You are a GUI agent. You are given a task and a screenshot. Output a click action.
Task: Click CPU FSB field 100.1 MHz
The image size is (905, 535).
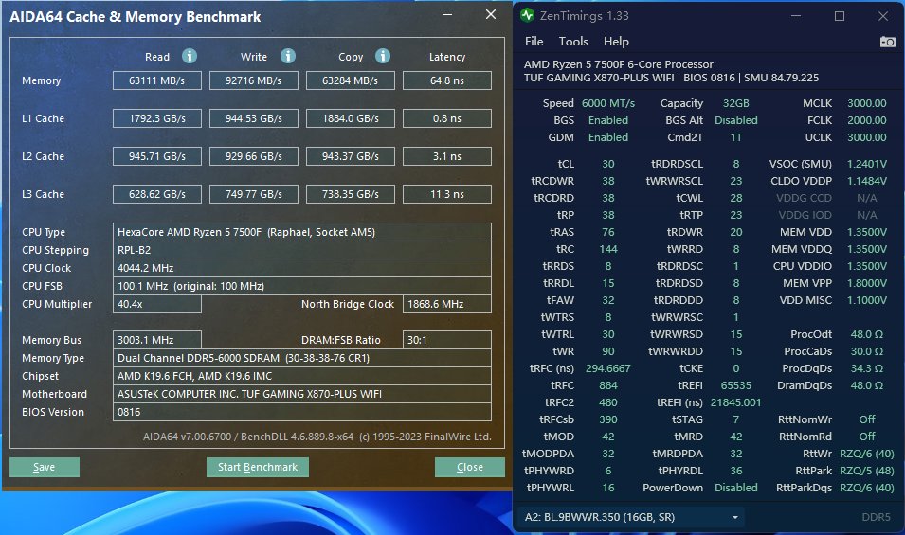pyautogui.click(x=302, y=286)
